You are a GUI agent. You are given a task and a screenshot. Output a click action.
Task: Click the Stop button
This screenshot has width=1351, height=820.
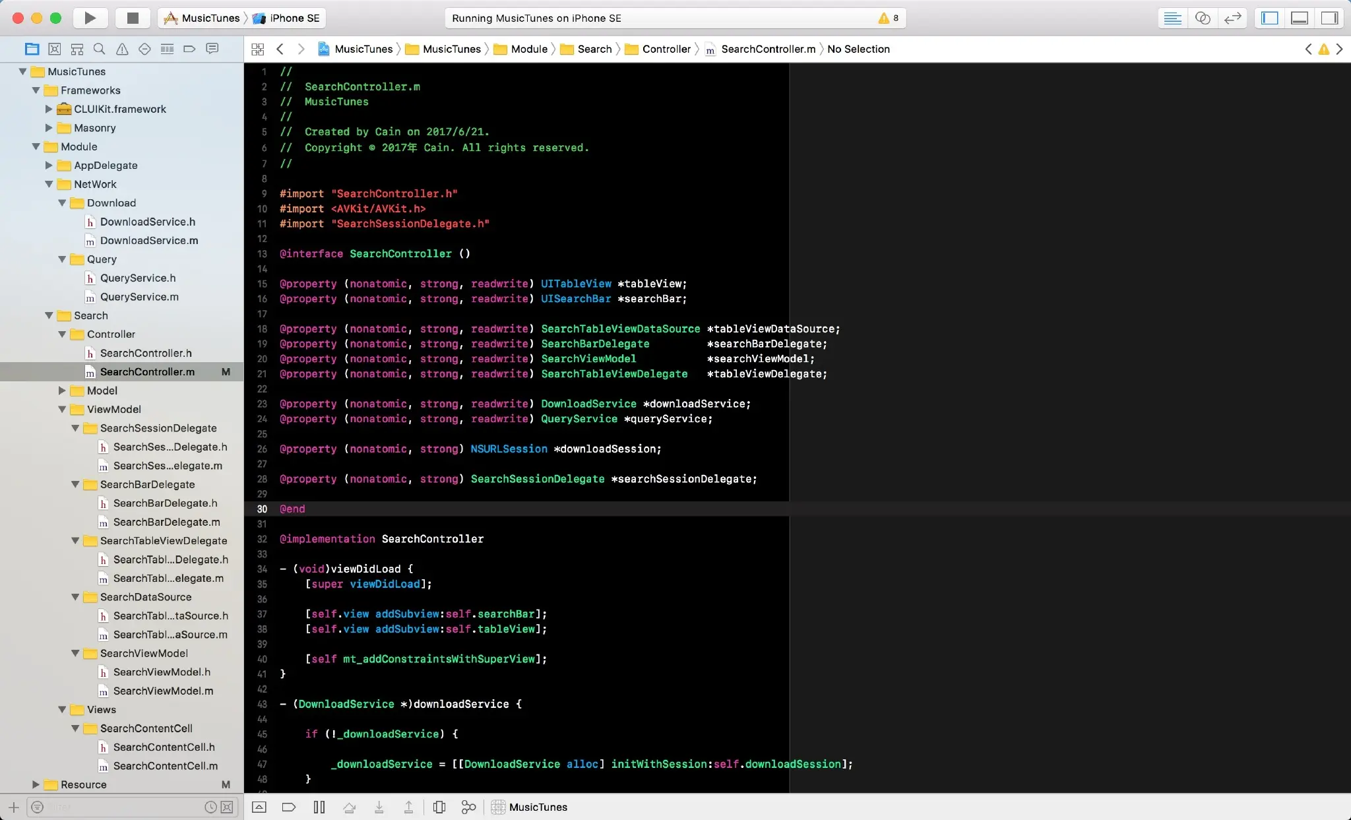(x=133, y=18)
